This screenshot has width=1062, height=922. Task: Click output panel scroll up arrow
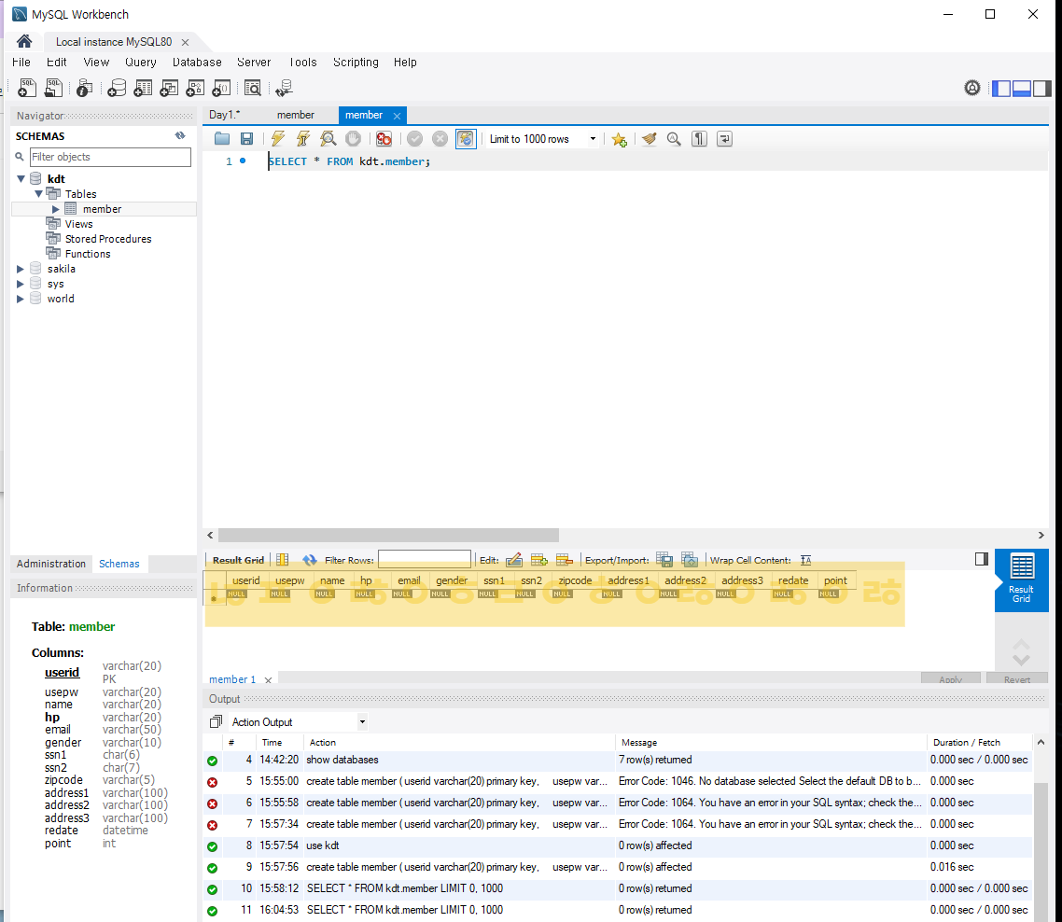[x=1041, y=743]
